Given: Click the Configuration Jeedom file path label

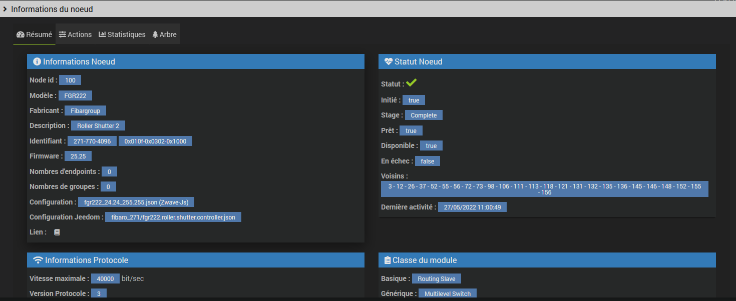Looking at the screenshot, I should click(x=173, y=217).
